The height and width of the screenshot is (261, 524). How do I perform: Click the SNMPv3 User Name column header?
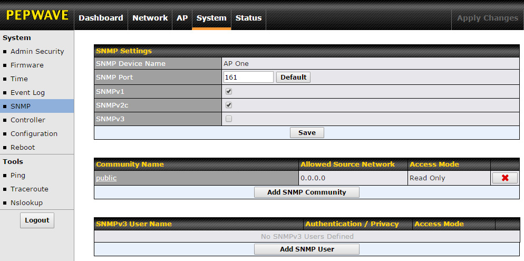(199, 224)
